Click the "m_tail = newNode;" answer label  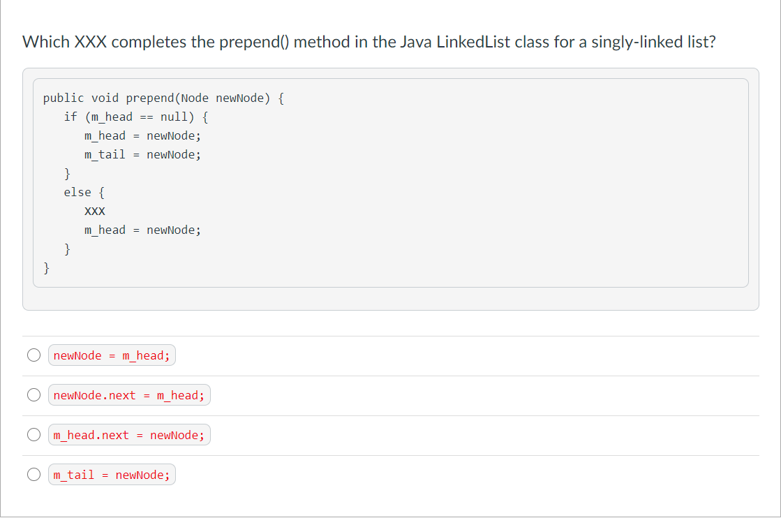click(x=112, y=474)
